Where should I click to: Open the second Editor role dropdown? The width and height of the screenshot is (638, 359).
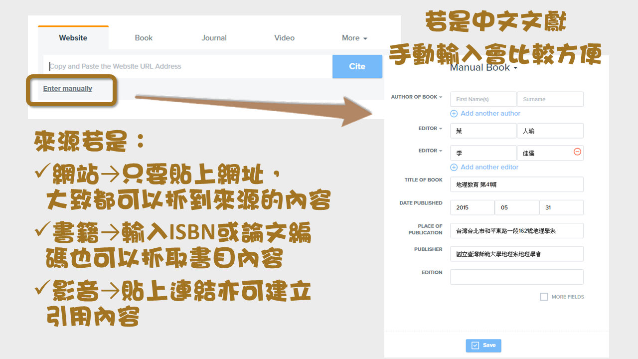coord(431,151)
